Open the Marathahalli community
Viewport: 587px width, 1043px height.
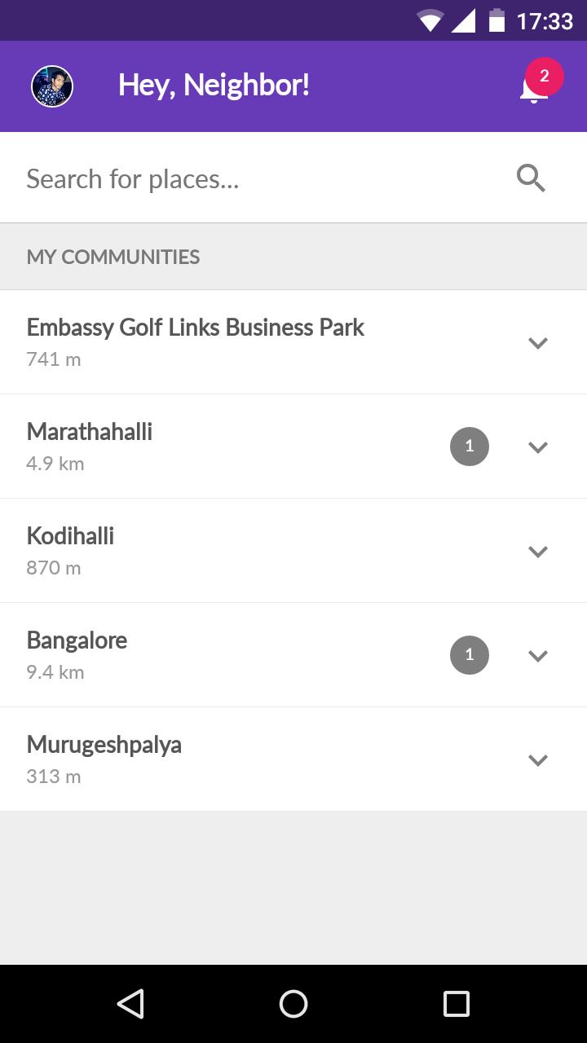[x=90, y=446]
